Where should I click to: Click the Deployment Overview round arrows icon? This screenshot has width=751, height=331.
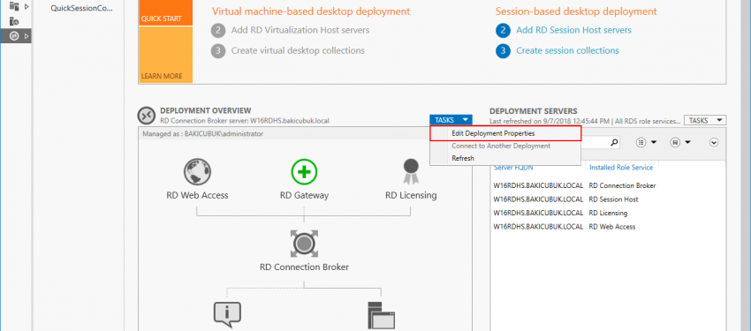(x=146, y=116)
